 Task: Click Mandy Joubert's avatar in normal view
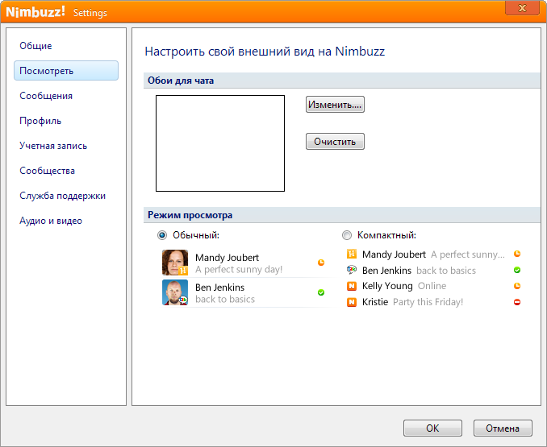point(175,263)
